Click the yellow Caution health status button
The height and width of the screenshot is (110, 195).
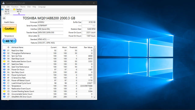(9, 28)
